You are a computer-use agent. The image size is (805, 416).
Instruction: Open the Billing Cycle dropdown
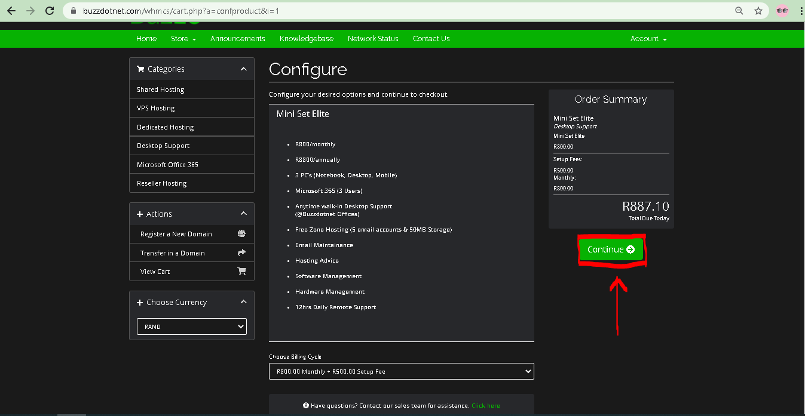[x=401, y=371]
